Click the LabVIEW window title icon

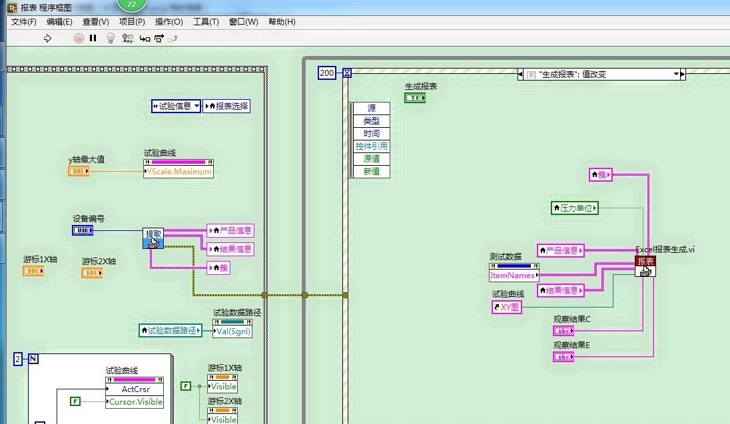coord(11,7)
